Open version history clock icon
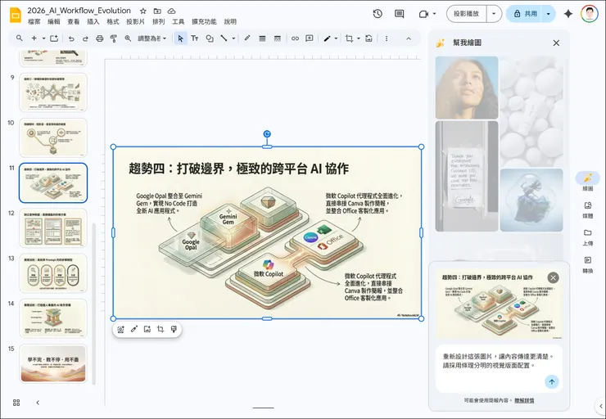 coord(378,14)
